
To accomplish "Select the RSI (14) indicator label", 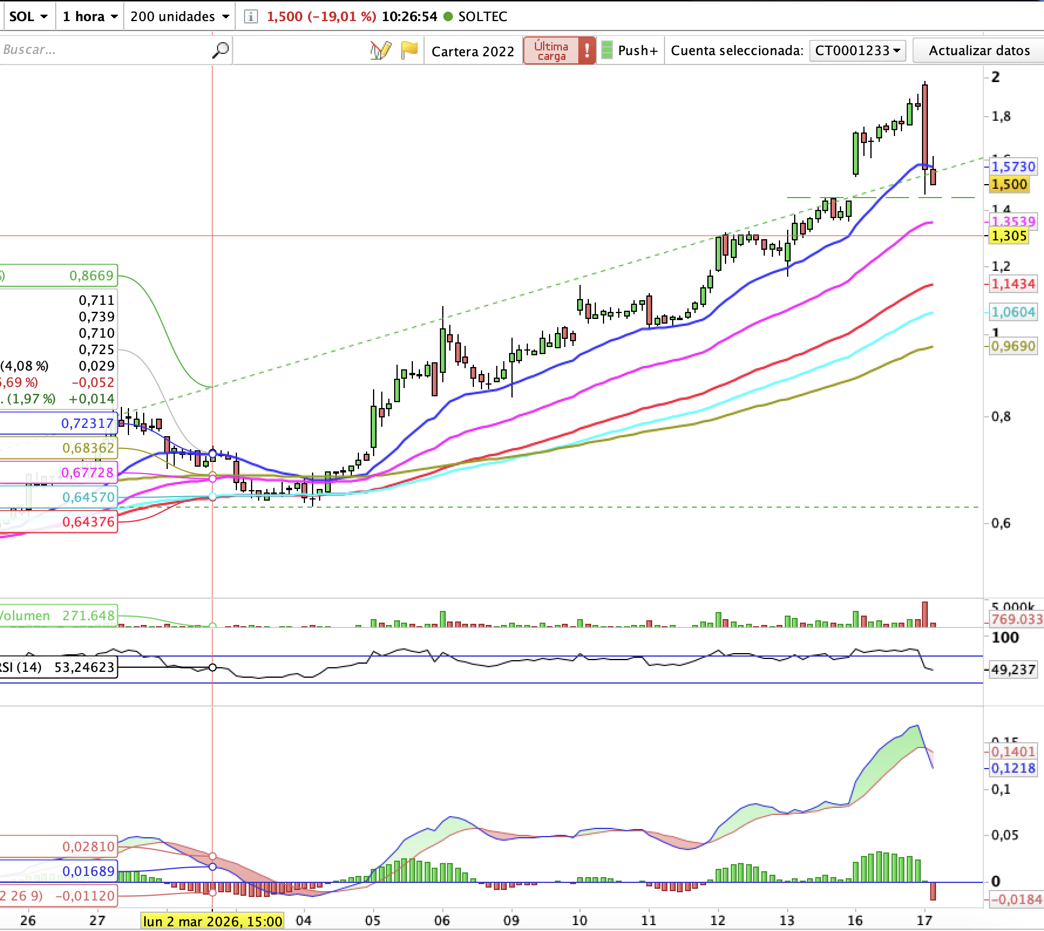I will click(57, 667).
